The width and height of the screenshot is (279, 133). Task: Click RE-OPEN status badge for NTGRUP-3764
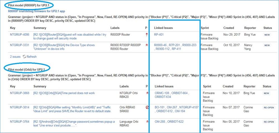click(269, 122)
